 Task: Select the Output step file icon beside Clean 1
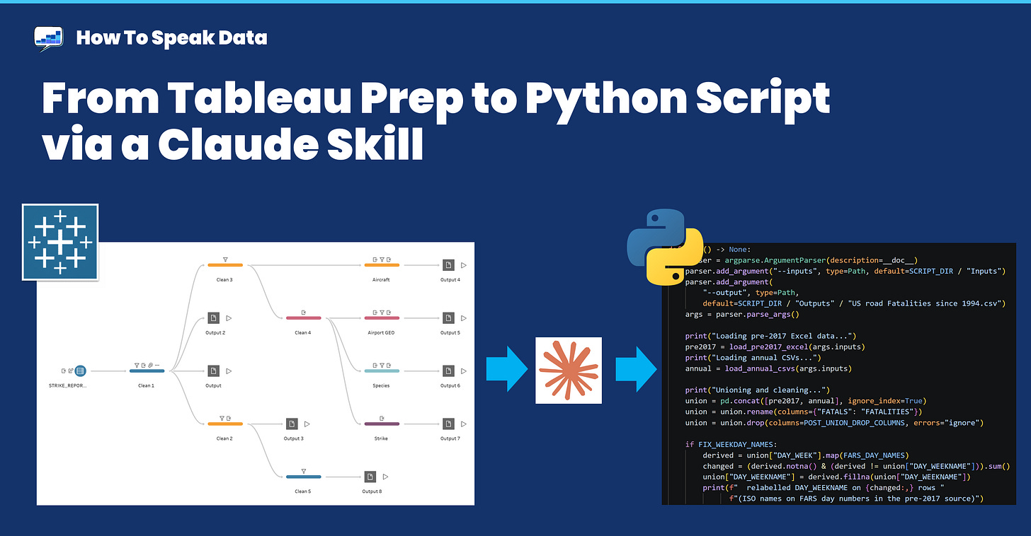tap(213, 371)
